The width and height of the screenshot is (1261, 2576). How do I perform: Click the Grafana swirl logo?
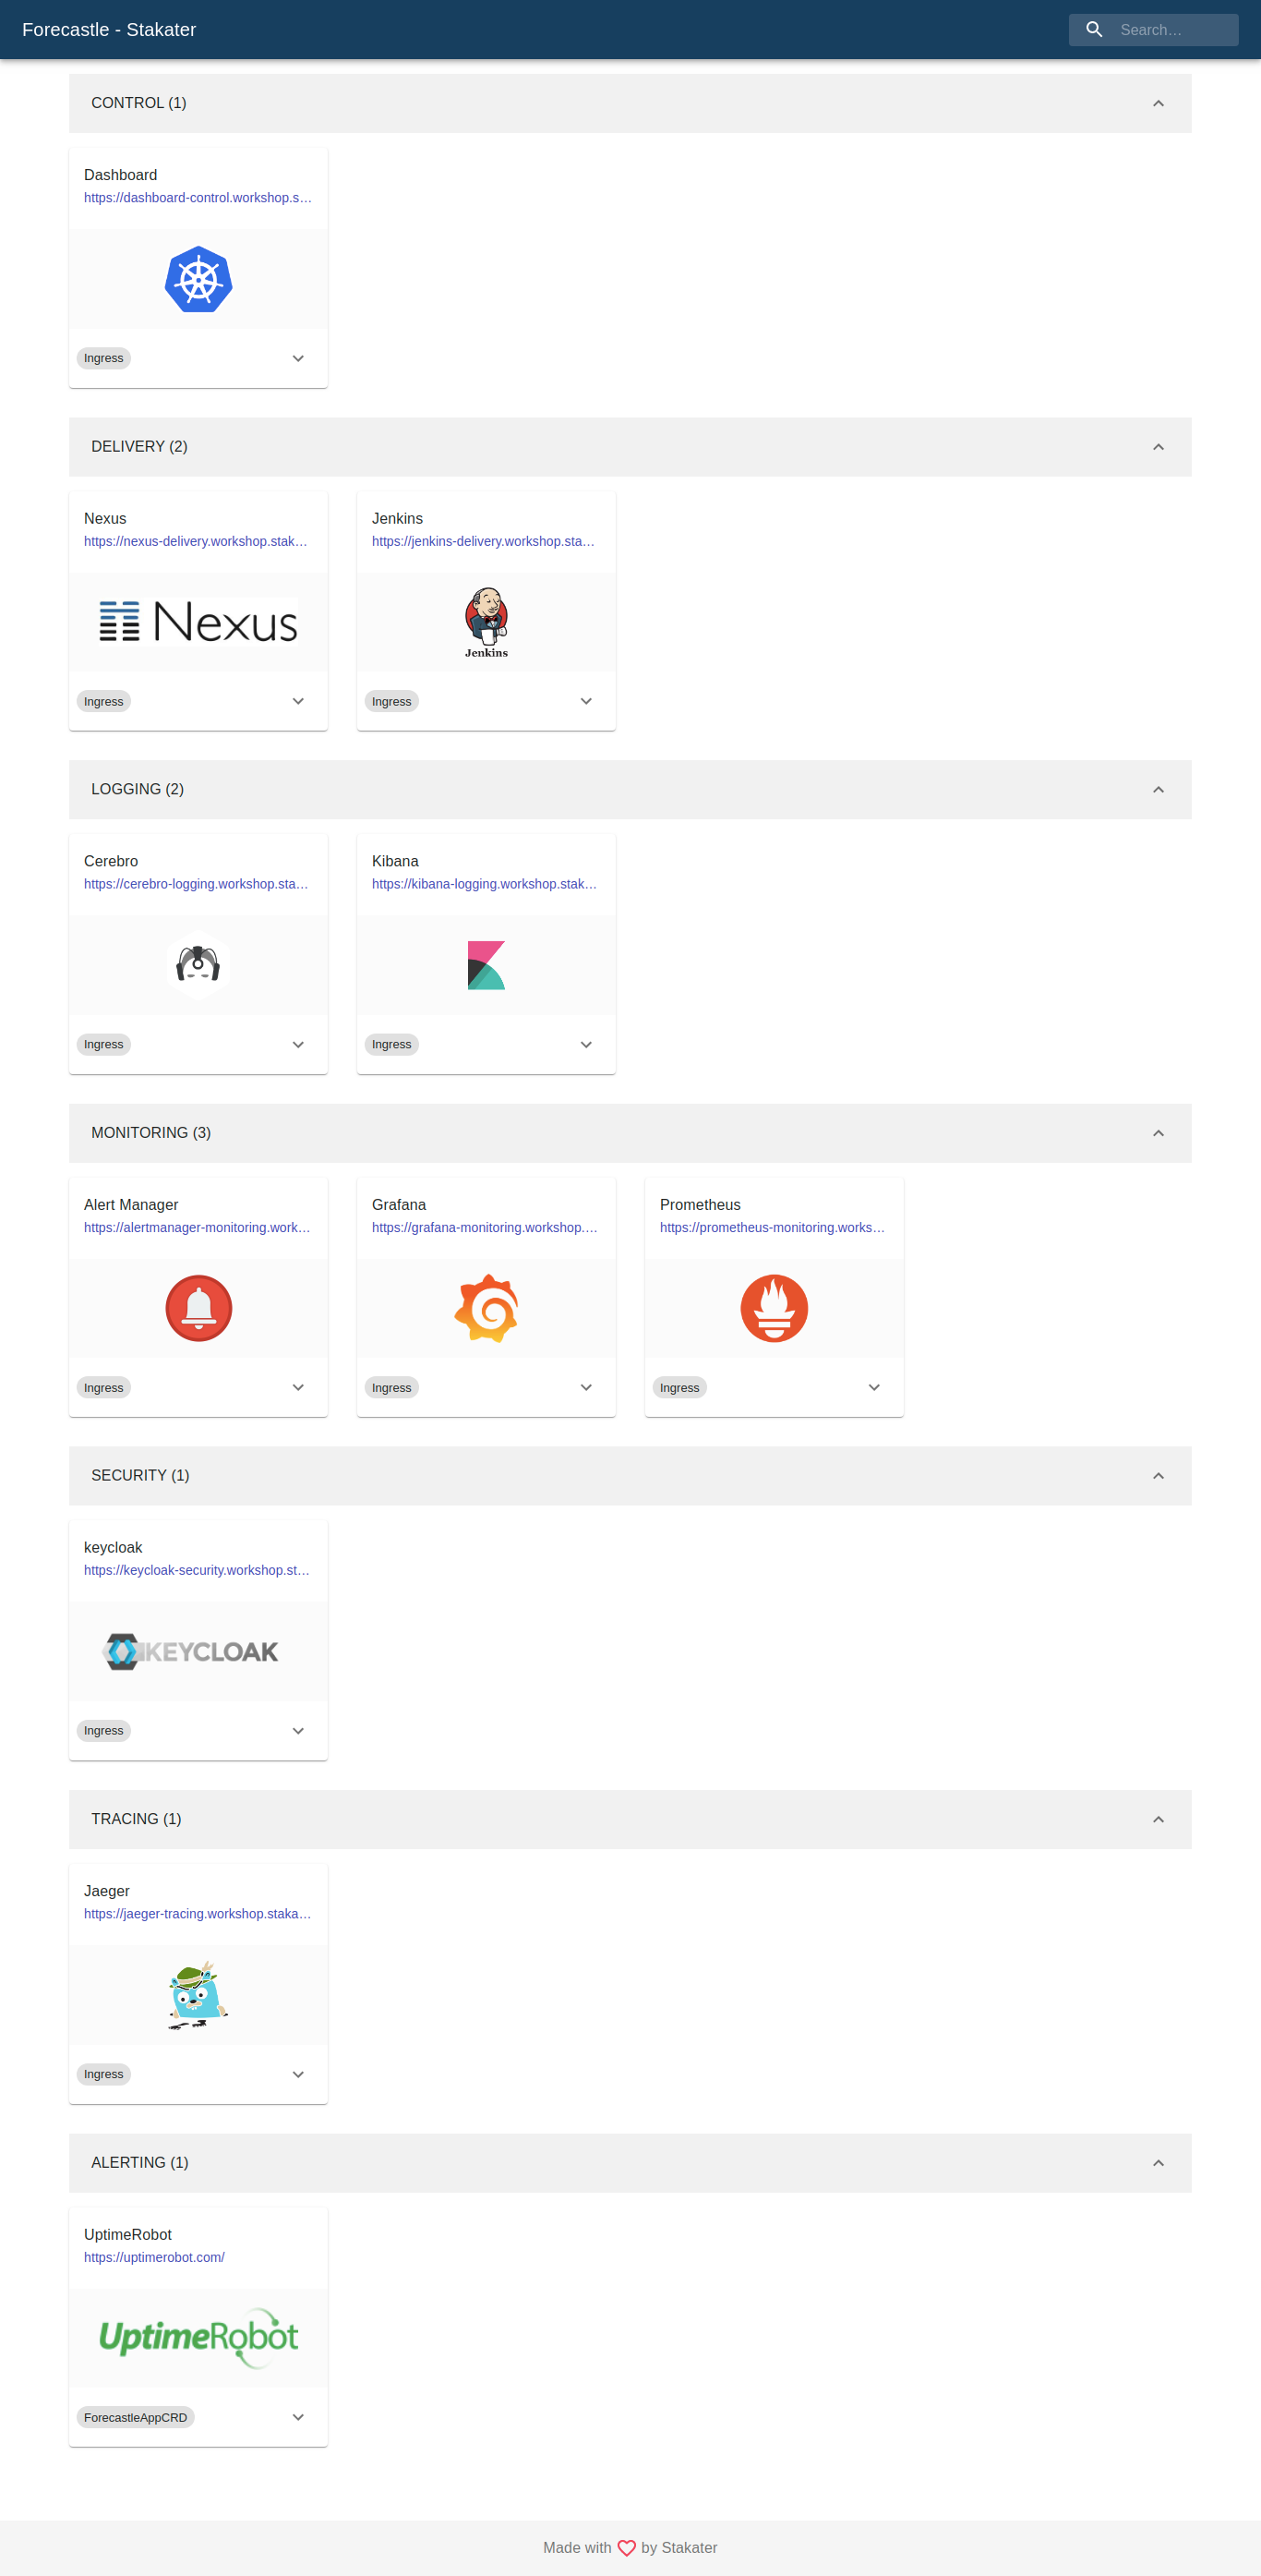coord(486,1308)
